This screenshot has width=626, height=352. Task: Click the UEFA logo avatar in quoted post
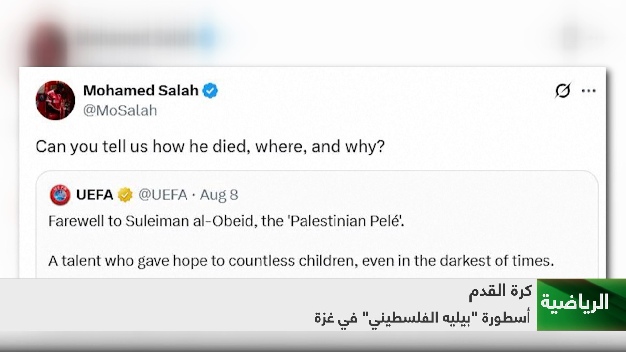60,195
